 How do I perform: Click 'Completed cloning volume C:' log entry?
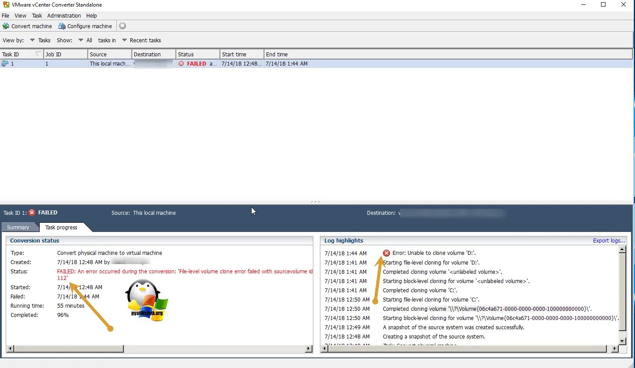click(420, 290)
